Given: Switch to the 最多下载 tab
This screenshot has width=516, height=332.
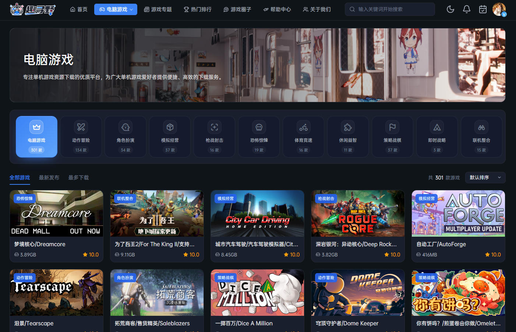Looking at the screenshot, I should pos(78,177).
